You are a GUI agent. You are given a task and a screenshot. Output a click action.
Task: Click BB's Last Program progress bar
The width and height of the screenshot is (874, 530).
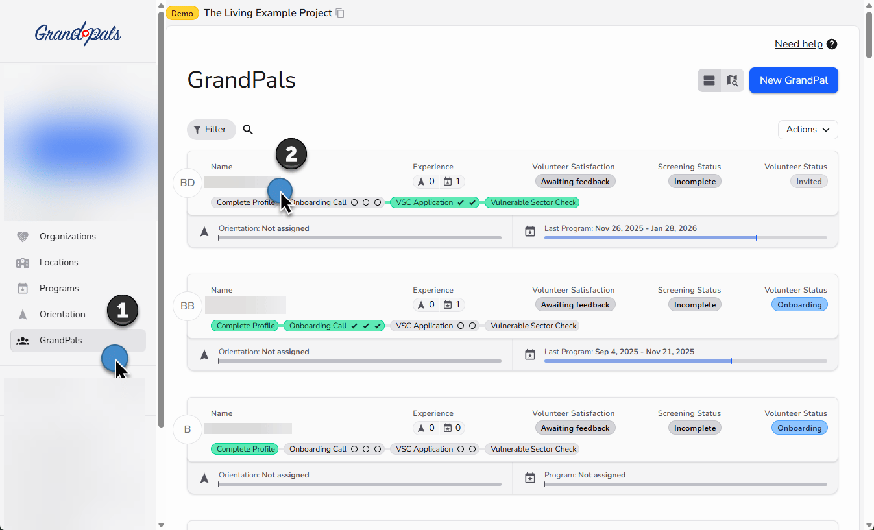click(x=686, y=361)
